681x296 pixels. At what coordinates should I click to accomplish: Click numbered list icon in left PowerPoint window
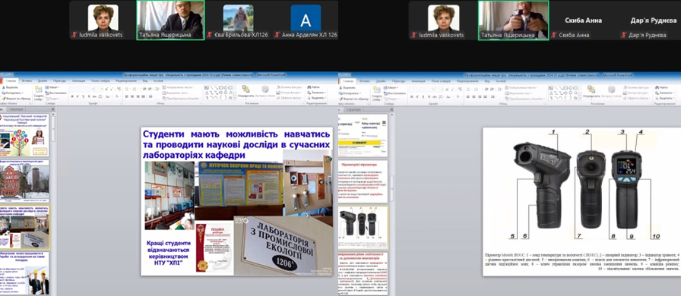tap(135, 89)
